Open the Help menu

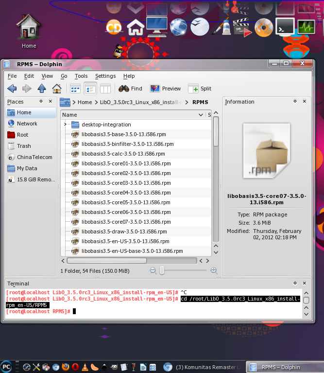[x=129, y=76]
